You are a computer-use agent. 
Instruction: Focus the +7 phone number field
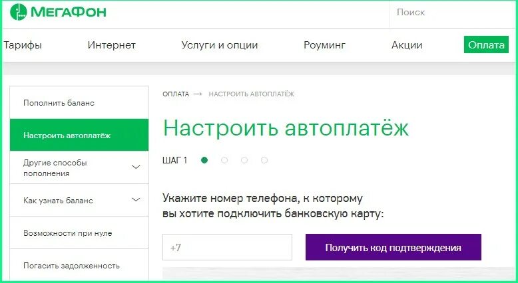[227, 247]
